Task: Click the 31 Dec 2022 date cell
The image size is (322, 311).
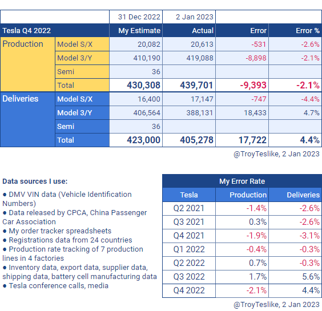Action: pyautogui.click(x=136, y=17)
